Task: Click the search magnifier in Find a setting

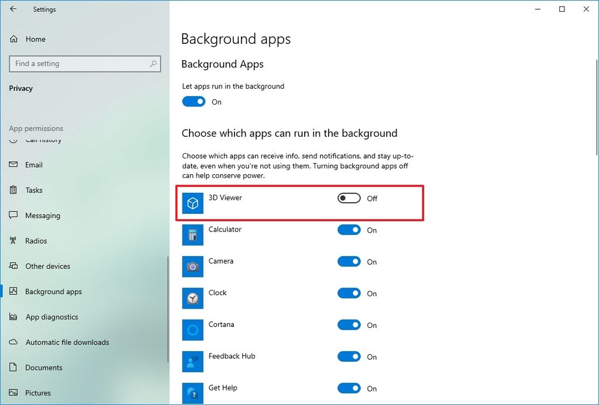Action: click(x=152, y=64)
